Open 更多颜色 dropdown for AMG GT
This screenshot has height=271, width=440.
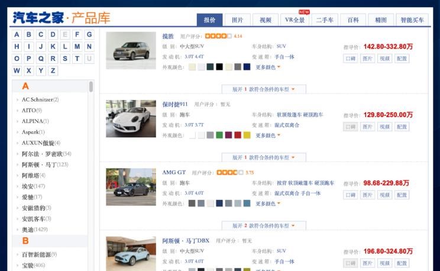[268, 204]
